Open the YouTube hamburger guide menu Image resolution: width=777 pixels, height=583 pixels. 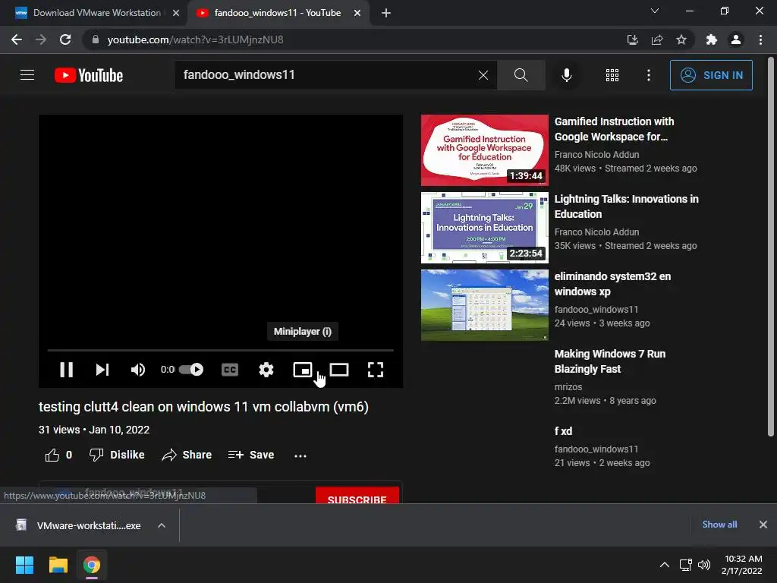tap(27, 75)
